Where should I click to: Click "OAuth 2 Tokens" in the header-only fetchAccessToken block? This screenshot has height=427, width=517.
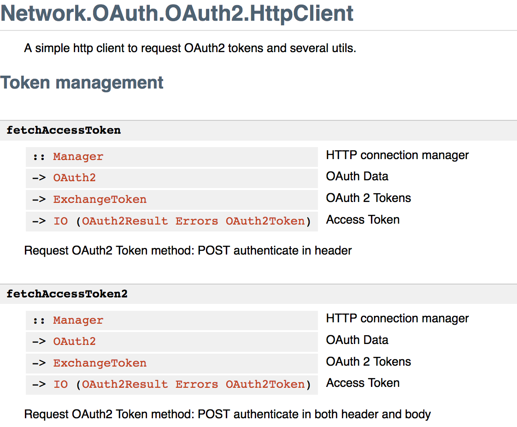coord(369,198)
